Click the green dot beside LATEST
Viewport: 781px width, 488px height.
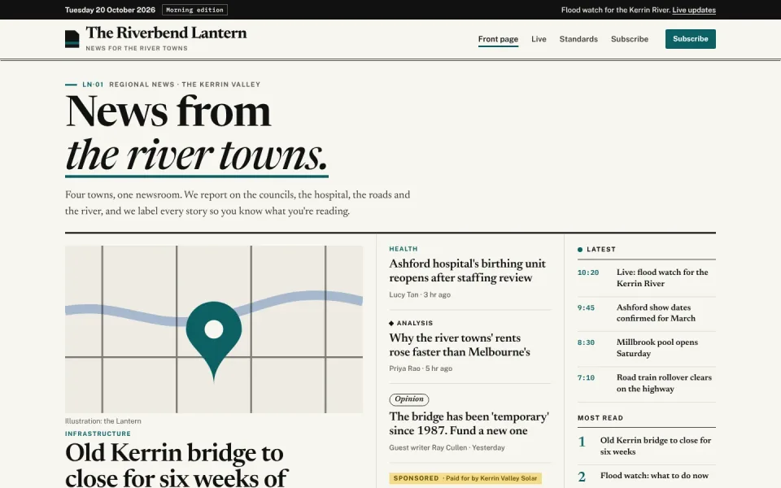click(x=580, y=250)
